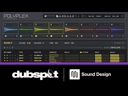The image size is (128, 96).
Task: Select the sound 5 orange waveform pad
Action: (72, 28)
